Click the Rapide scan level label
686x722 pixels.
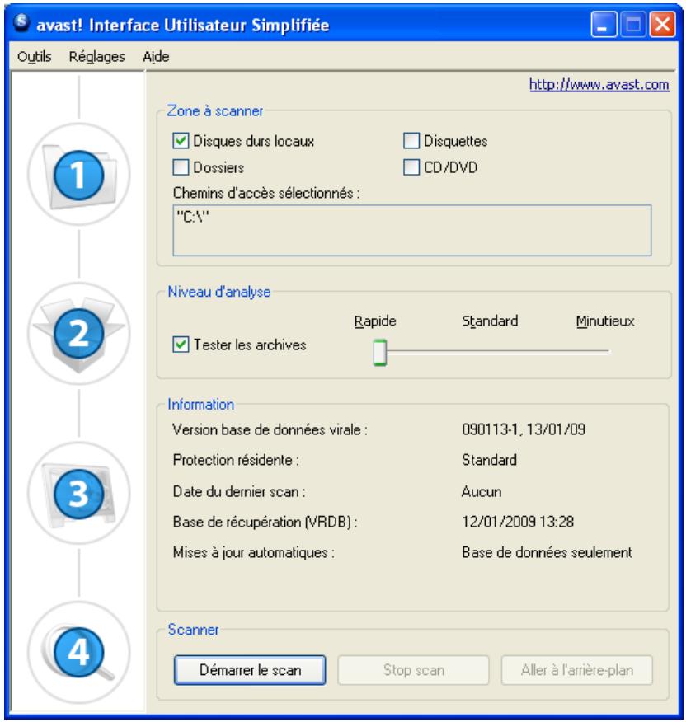click(x=375, y=321)
